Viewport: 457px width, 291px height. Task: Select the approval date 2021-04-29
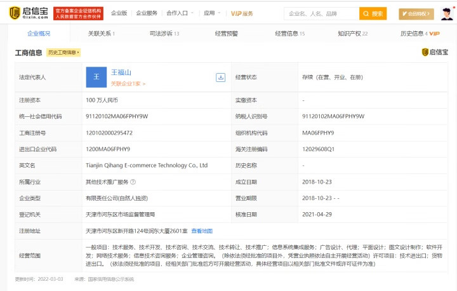pos(317,214)
